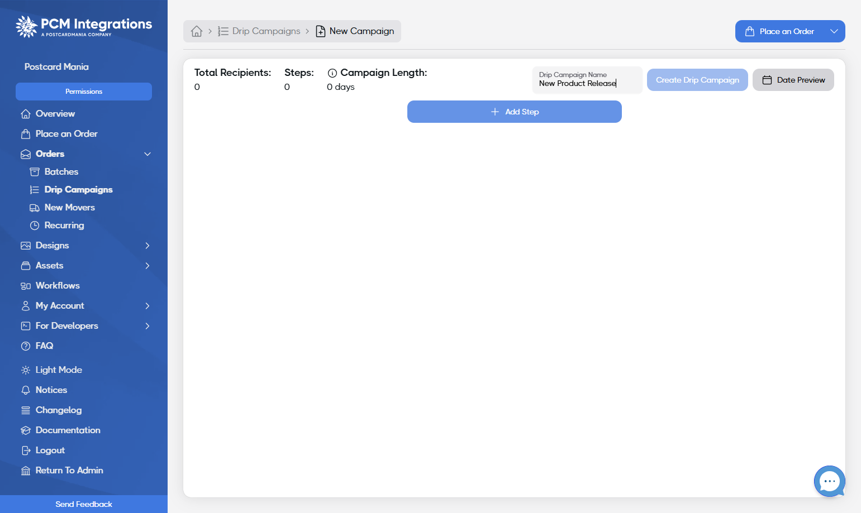
Task: Expand the My Account submenu chevron
Action: pyautogui.click(x=148, y=306)
